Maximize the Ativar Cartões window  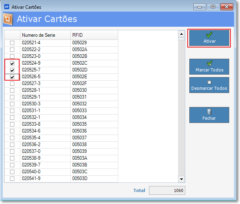212,7
